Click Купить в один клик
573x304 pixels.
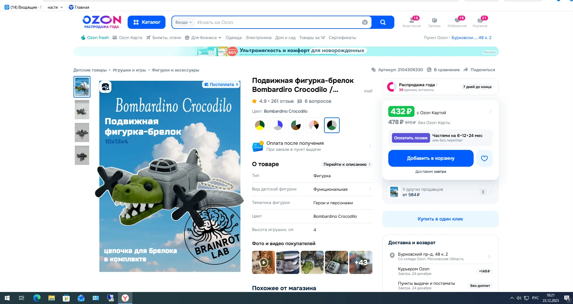pyautogui.click(x=440, y=219)
